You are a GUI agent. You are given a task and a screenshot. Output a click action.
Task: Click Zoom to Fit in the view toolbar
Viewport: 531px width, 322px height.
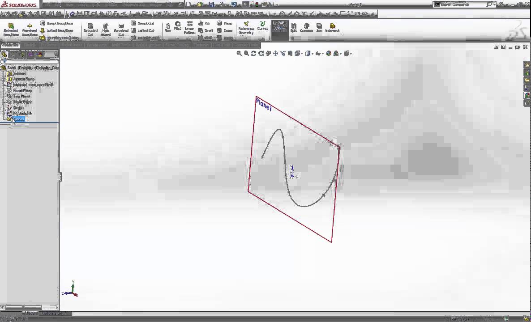coord(239,53)
